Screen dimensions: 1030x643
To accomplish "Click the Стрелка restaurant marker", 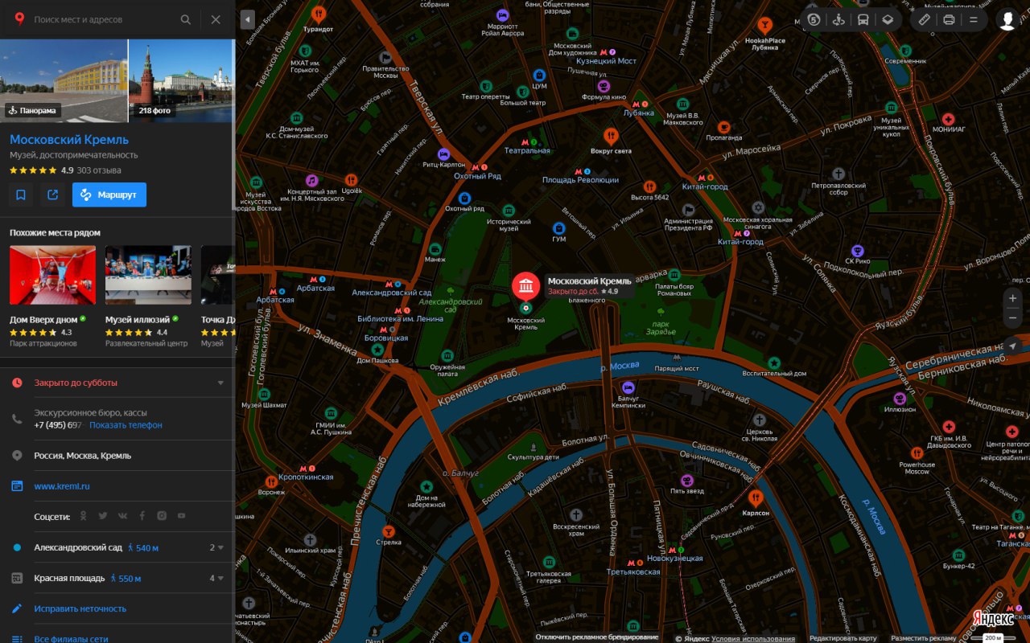I will pyautogui.click(x=389, y=530).
